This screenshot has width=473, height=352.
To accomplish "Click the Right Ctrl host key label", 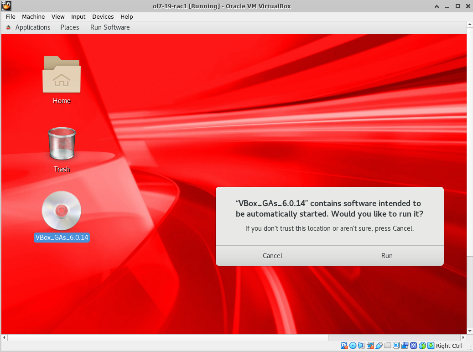I will coord(448,346).
